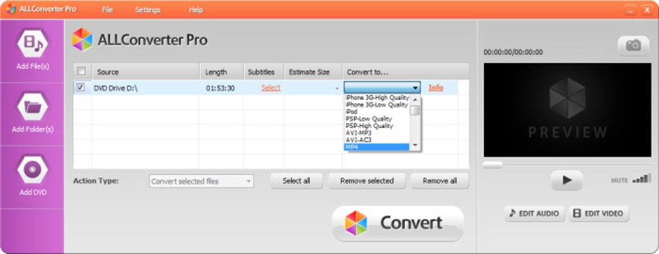The height and width of the screenshot is (254, 659).
Task: Click the colorful ALLConverter Pro header logo
Action: tap(83, 39)
